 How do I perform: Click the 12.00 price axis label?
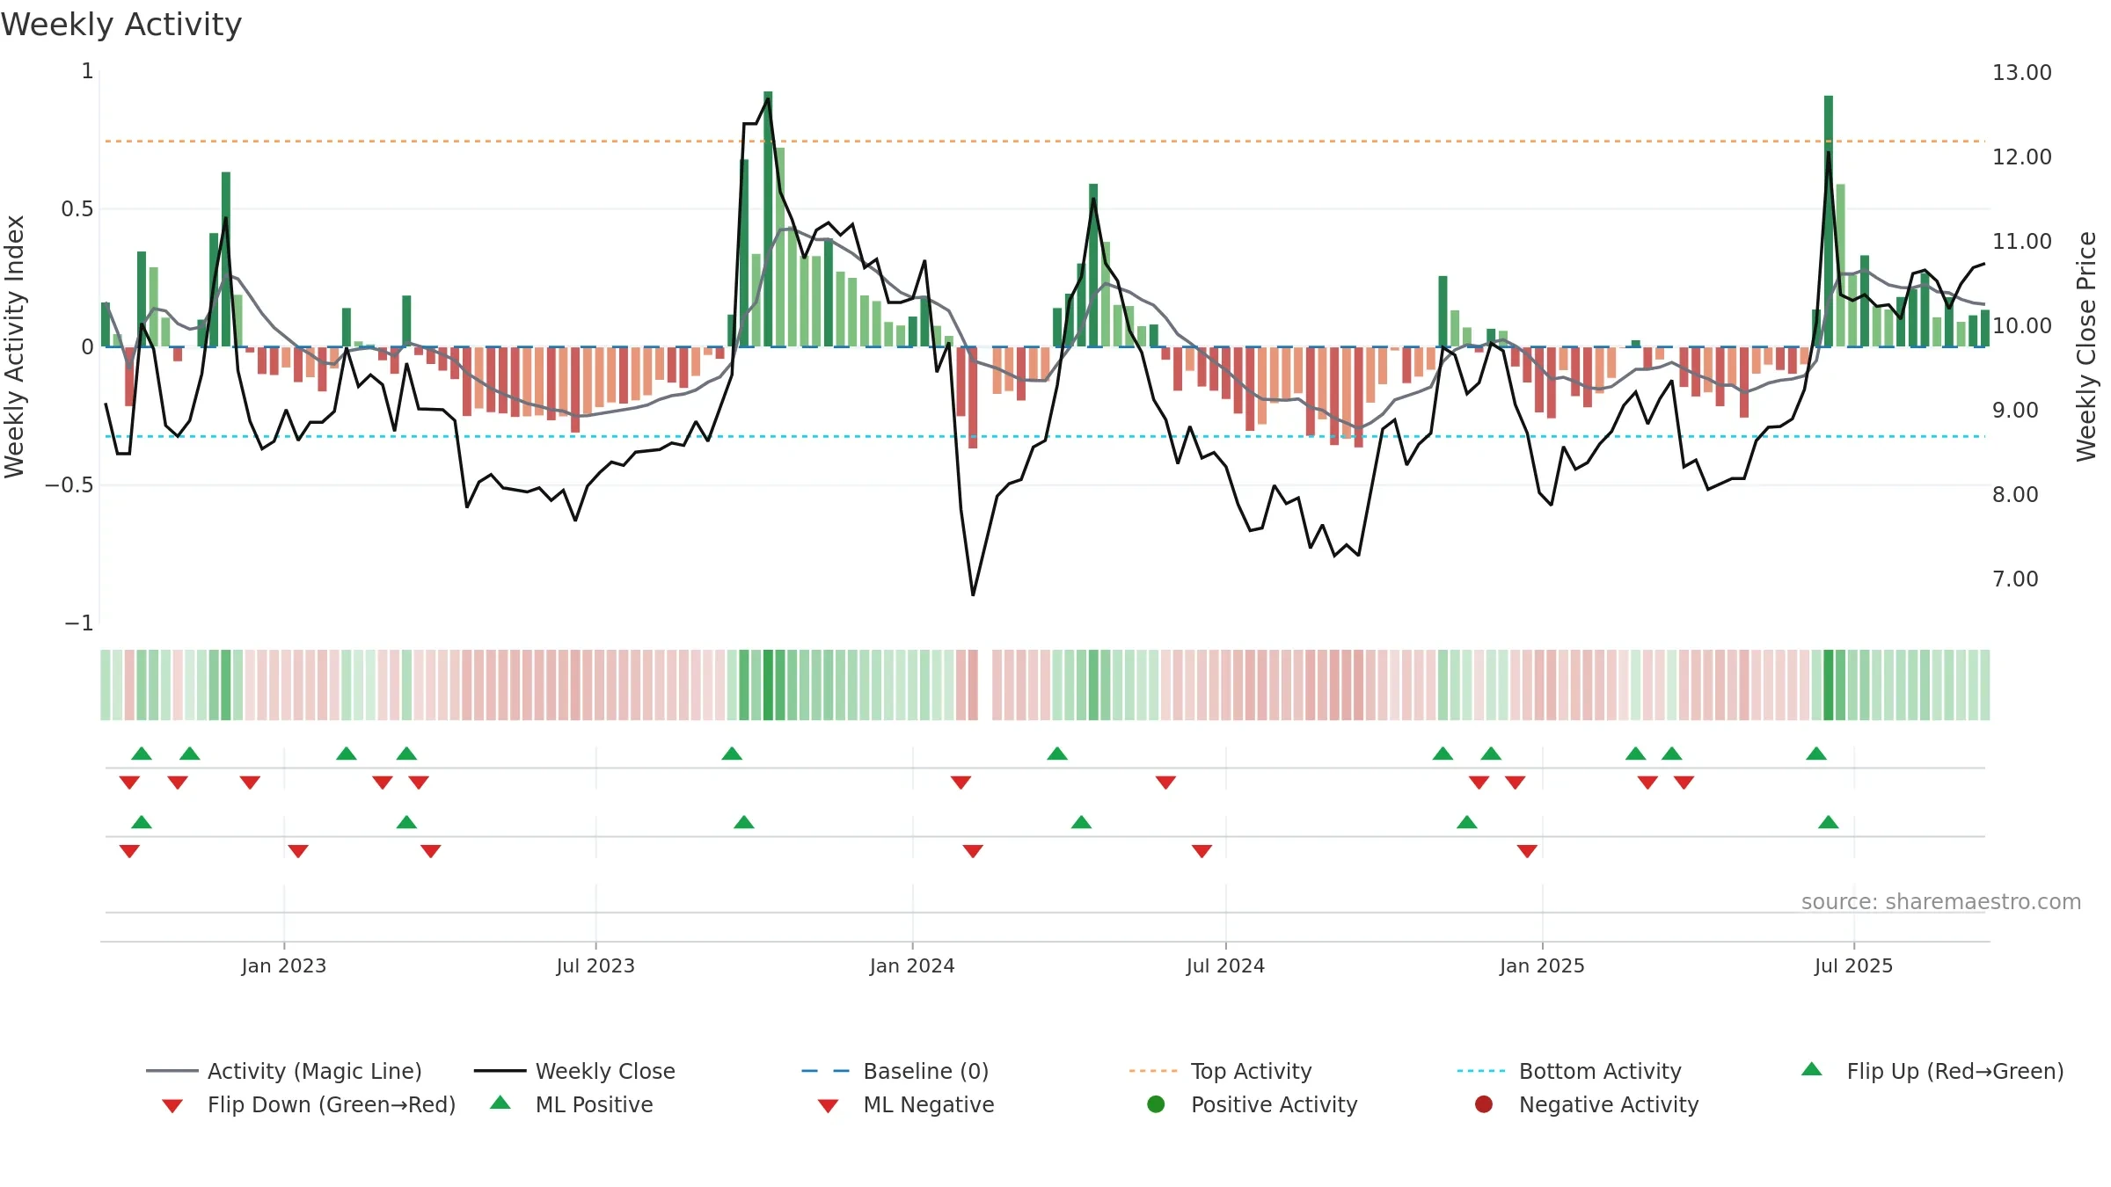click(x=2021, y=157)
